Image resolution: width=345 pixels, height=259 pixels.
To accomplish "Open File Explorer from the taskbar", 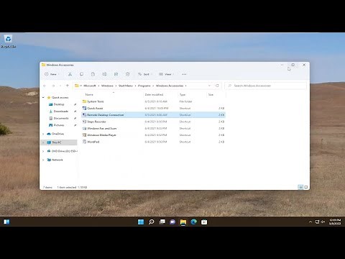I will click(183, 222).
